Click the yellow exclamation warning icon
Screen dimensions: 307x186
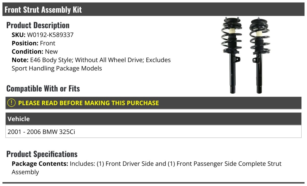tap(12, 103)
